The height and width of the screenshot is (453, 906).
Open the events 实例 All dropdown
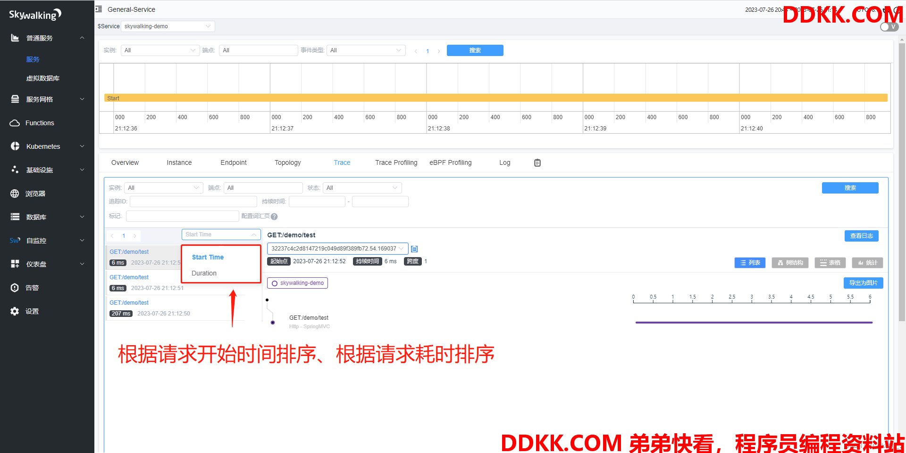(x=160, y=50)
